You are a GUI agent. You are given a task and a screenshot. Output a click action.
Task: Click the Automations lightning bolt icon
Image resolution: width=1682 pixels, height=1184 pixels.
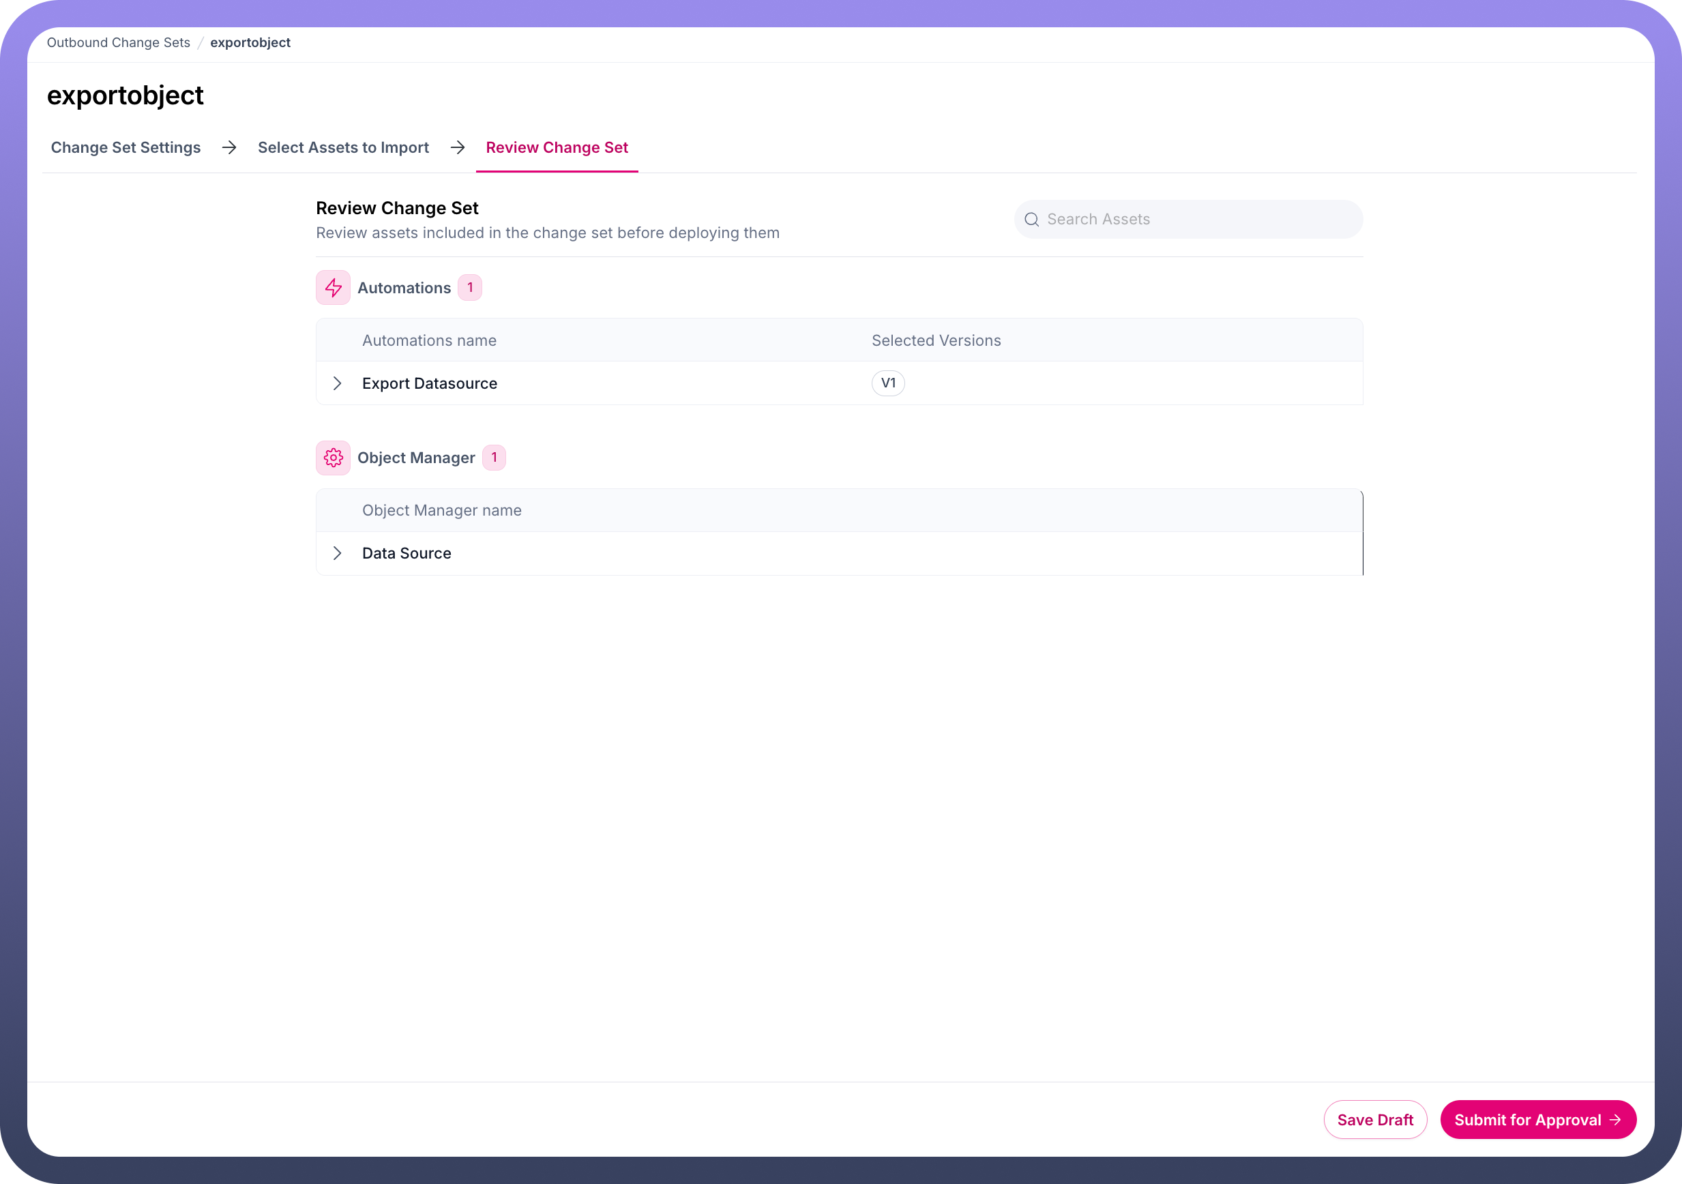pos(333,288)
